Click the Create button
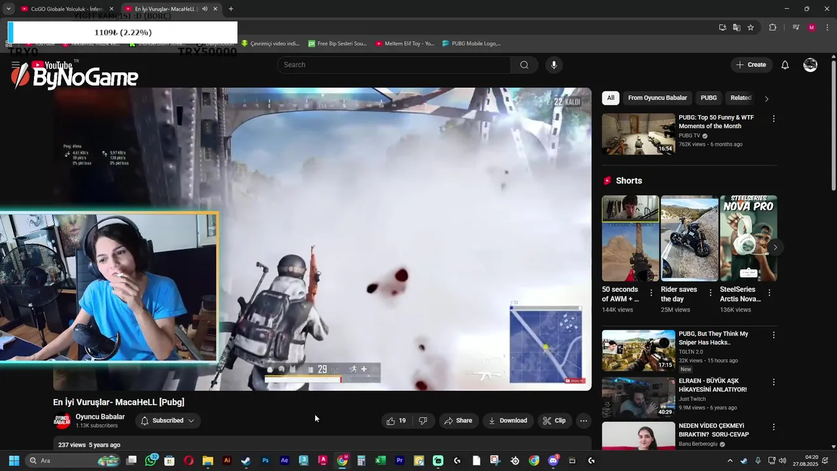Viewport: 837px width, 471px height. pos(751,65)
